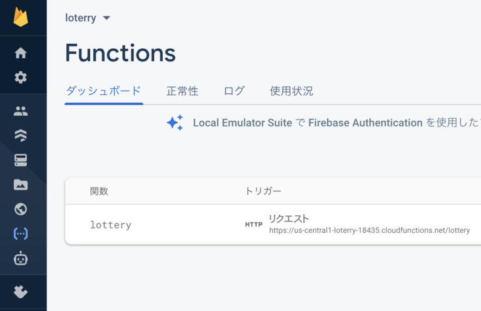Image resolution: width=481 pixels, height=311 pixels.
Task: Open Firestore Database from the sidebar
Action: [21, 136]
